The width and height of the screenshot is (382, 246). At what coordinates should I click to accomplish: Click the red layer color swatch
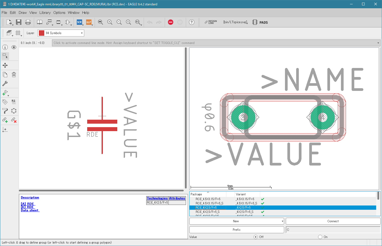(x=42, y=33)
